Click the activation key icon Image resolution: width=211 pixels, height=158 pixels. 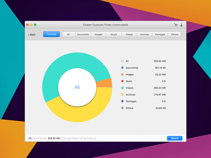182,25
